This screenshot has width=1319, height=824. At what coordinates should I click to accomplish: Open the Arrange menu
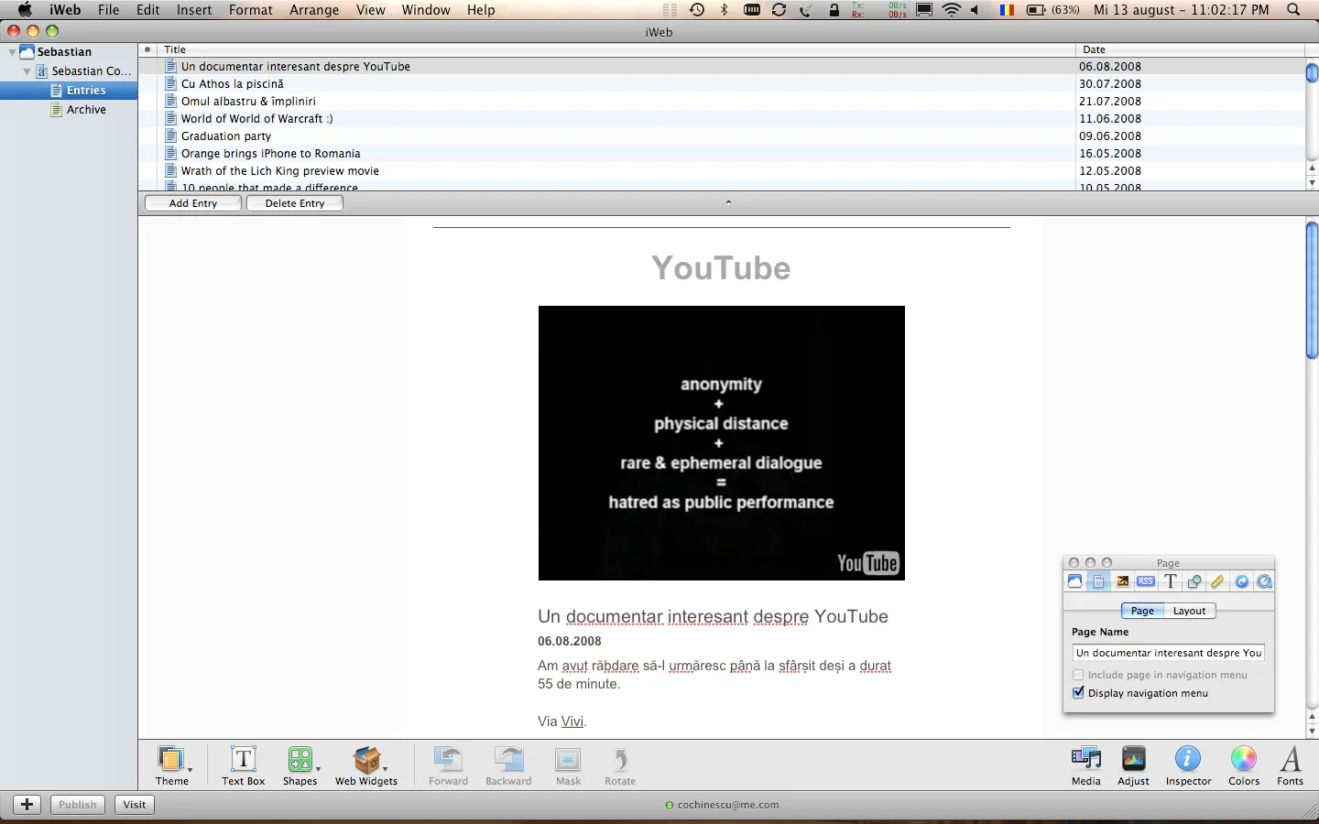point(314,10)
